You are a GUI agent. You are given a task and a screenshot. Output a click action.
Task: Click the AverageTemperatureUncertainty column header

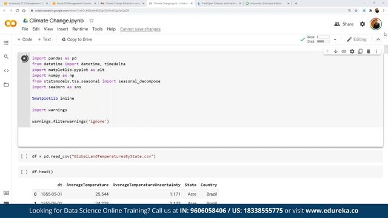point(147,185)
